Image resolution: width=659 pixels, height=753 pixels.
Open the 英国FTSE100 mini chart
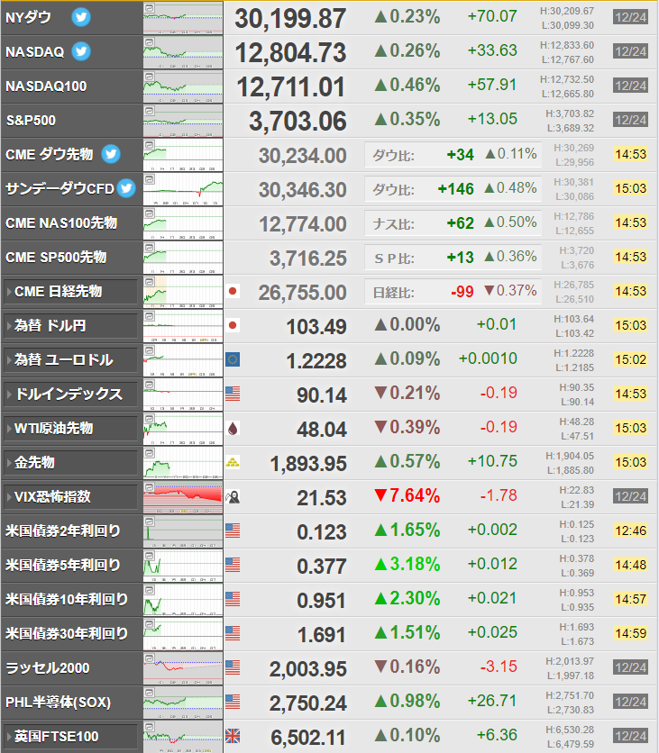point(183,736)
